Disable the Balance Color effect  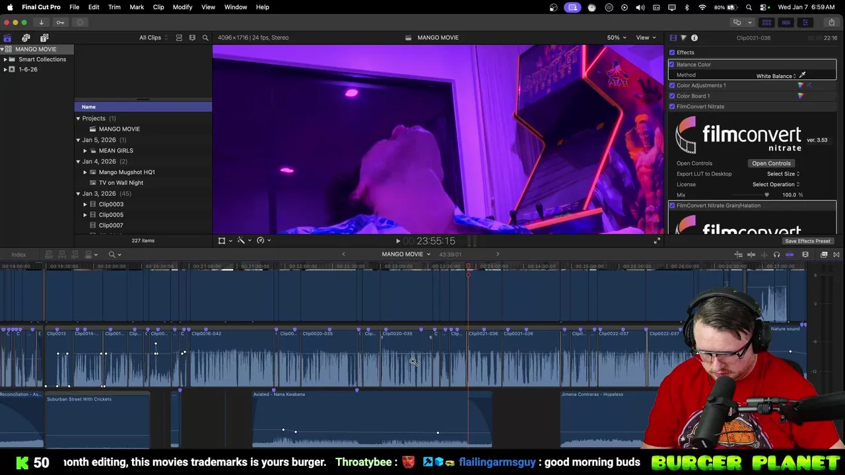pos(672,65)
